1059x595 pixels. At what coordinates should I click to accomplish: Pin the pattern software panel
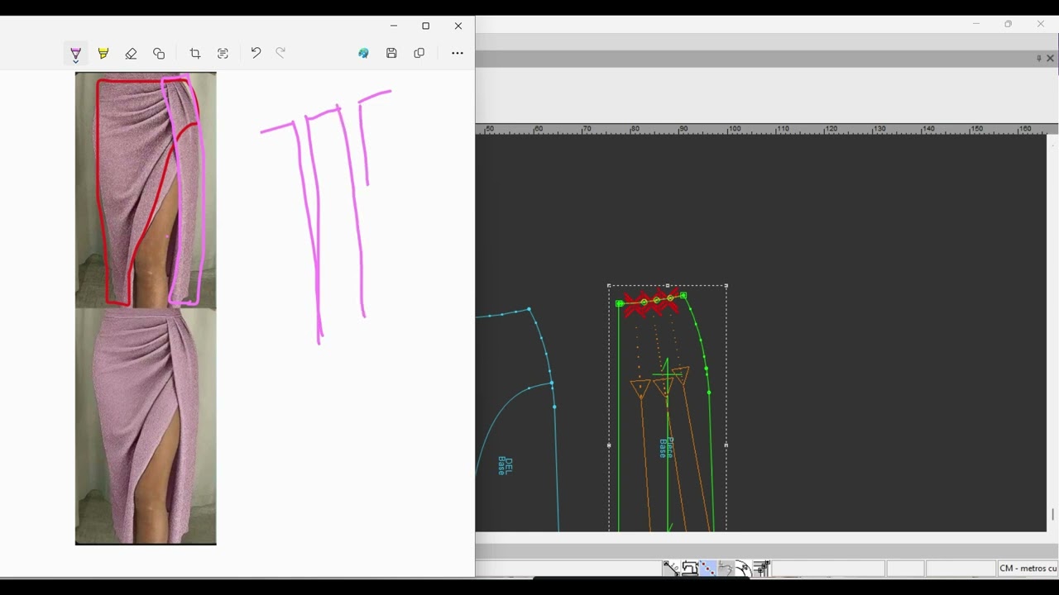click(x=1039, y=58)
